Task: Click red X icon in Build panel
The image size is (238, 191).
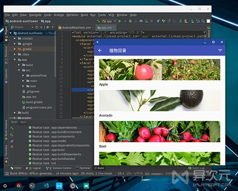Action: [x=12, y=146]
